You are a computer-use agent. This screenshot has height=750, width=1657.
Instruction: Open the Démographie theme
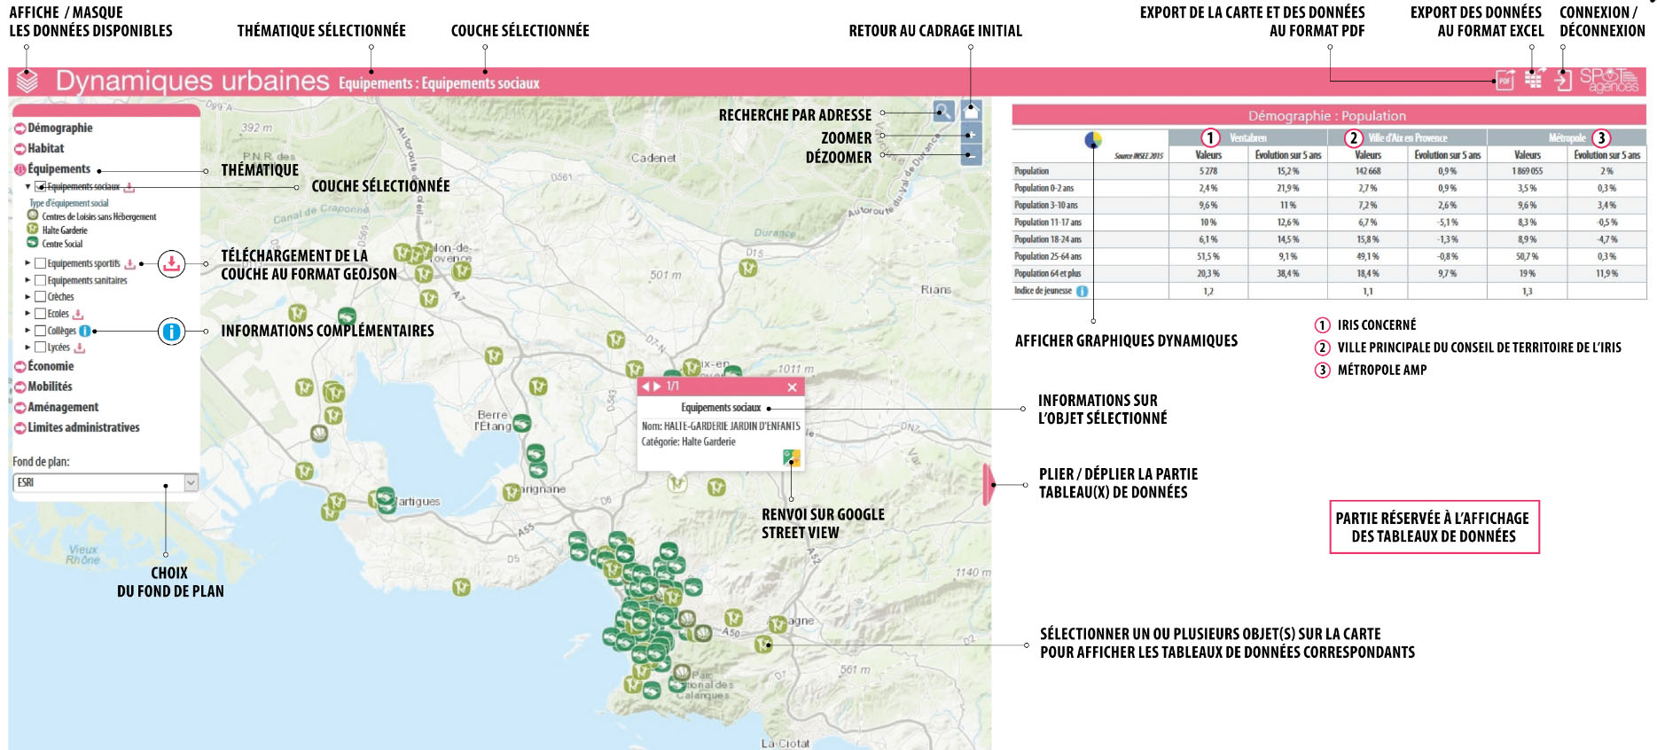coord(59,129)
